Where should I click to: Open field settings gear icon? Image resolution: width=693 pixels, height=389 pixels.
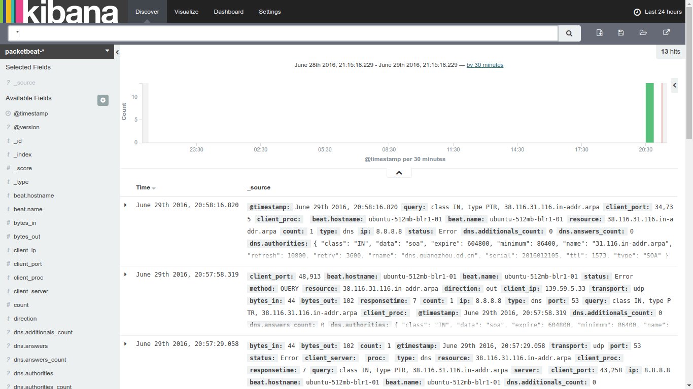tap(103, 100)
